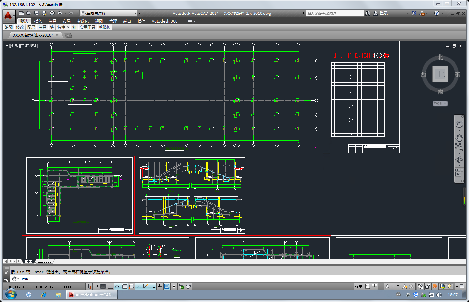Image resolution: width=469 pixels, height=302 pixels.
Task: Click the 绘图 panel button
Action: click(x=9, y=27)
